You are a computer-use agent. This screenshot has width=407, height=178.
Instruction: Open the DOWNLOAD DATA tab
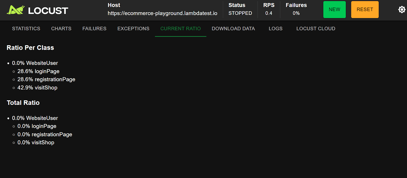click(x=233, y=29)
